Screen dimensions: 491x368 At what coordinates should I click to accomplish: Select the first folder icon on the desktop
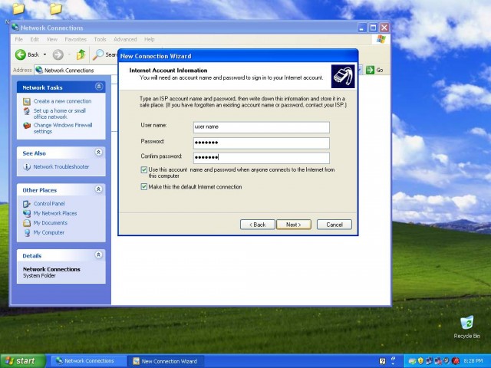pos(18,8)
